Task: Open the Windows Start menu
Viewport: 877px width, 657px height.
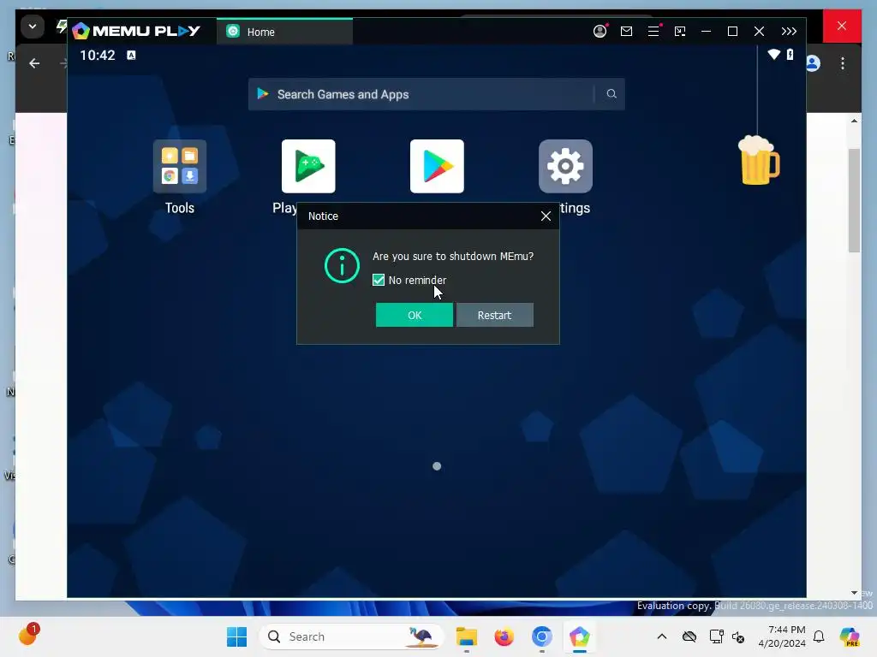Action: [236, 636]
